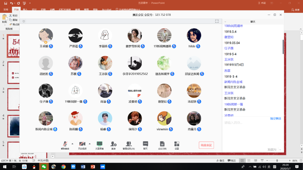This screenshot has height=170, width=303.
Task: Open the Acrobat ribbon tab
Action: coord(107,9)
